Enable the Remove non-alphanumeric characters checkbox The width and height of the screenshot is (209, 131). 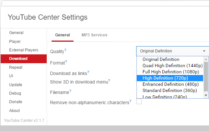pos(139,101)
